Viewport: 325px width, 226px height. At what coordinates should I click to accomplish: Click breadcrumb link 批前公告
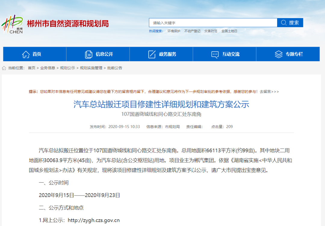pos(115,68)
